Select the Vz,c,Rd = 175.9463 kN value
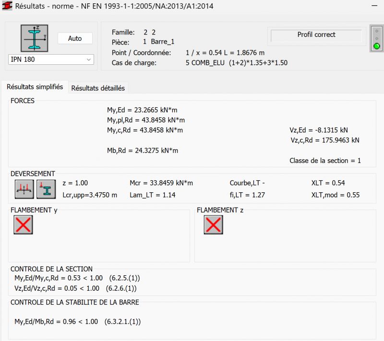The height and width of the screenshot is (341, 384). pos(325,140)
